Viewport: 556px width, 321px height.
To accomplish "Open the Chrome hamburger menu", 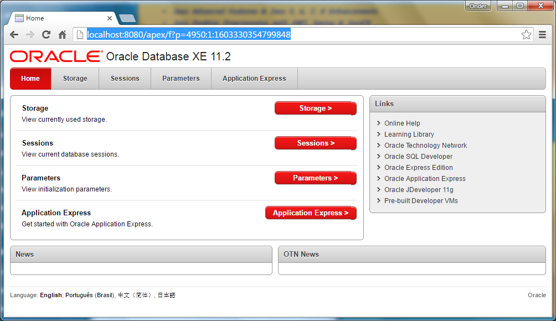I will click(542, 35).
